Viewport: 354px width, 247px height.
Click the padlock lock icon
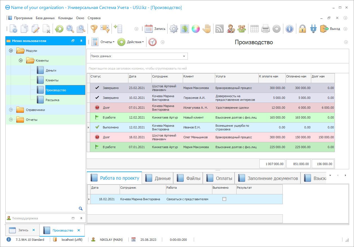tap(302, 29)
